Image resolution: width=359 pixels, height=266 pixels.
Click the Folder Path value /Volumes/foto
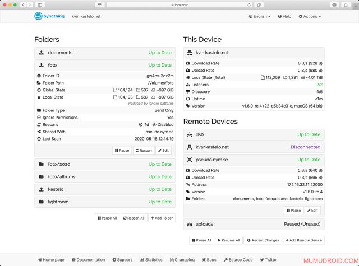[x=161, y=83]
